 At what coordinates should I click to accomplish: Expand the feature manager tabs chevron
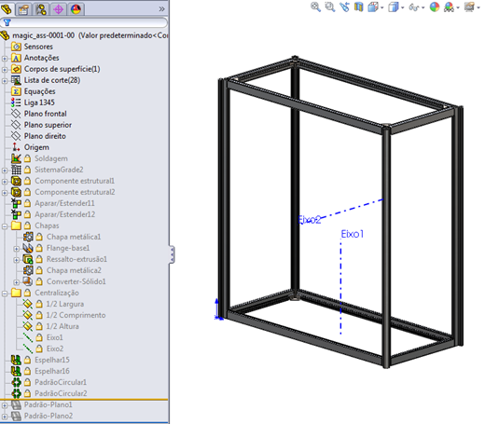161,9
